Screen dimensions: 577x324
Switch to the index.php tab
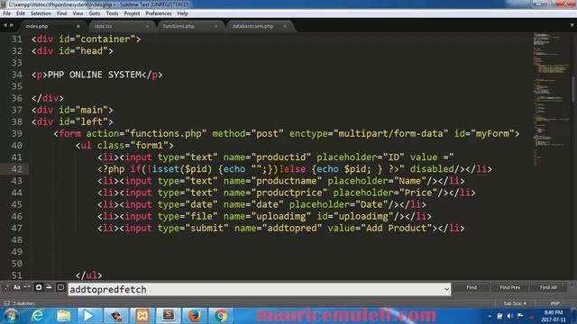(x=51, y=26)
